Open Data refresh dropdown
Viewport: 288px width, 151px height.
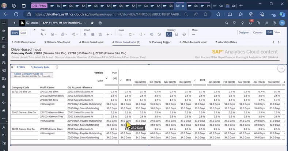coord(132,34)
